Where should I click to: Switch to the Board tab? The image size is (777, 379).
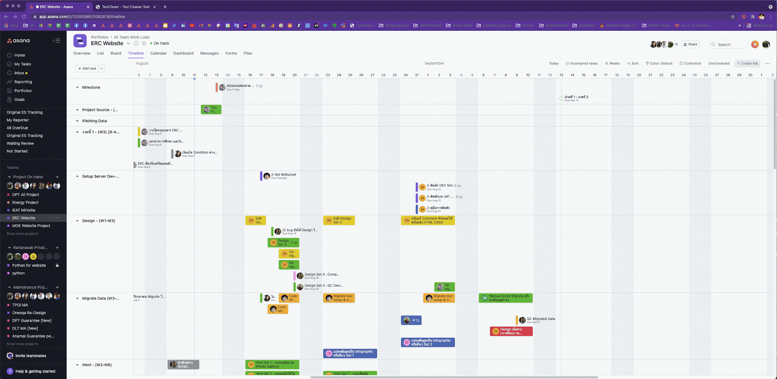click(116, 53)
